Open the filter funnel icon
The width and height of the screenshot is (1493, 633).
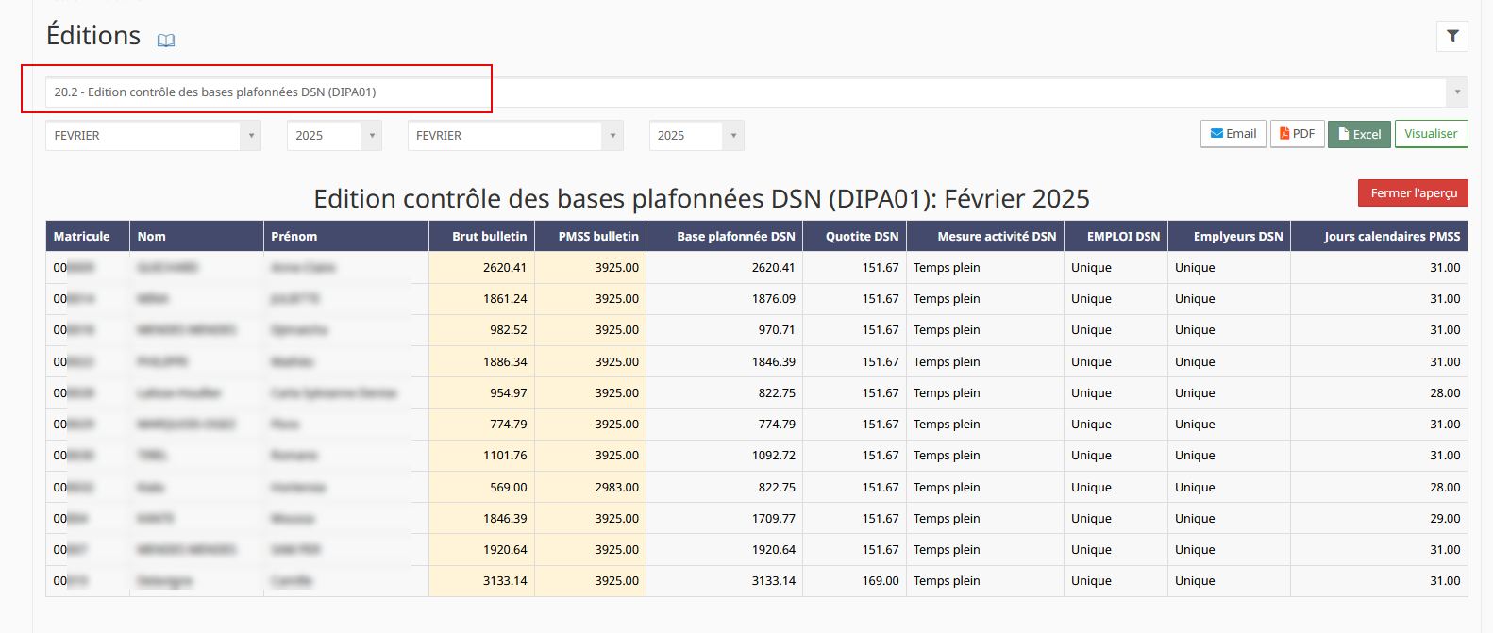[1452, 36]
